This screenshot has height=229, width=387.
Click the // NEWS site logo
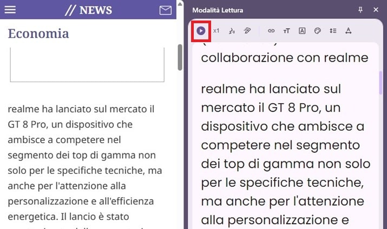point(88,10)
